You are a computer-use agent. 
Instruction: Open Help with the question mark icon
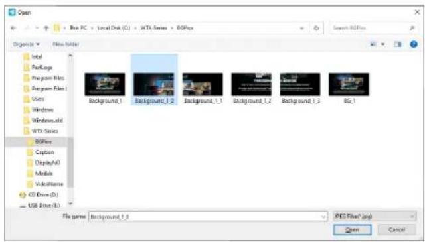click(x=414, y=44)
